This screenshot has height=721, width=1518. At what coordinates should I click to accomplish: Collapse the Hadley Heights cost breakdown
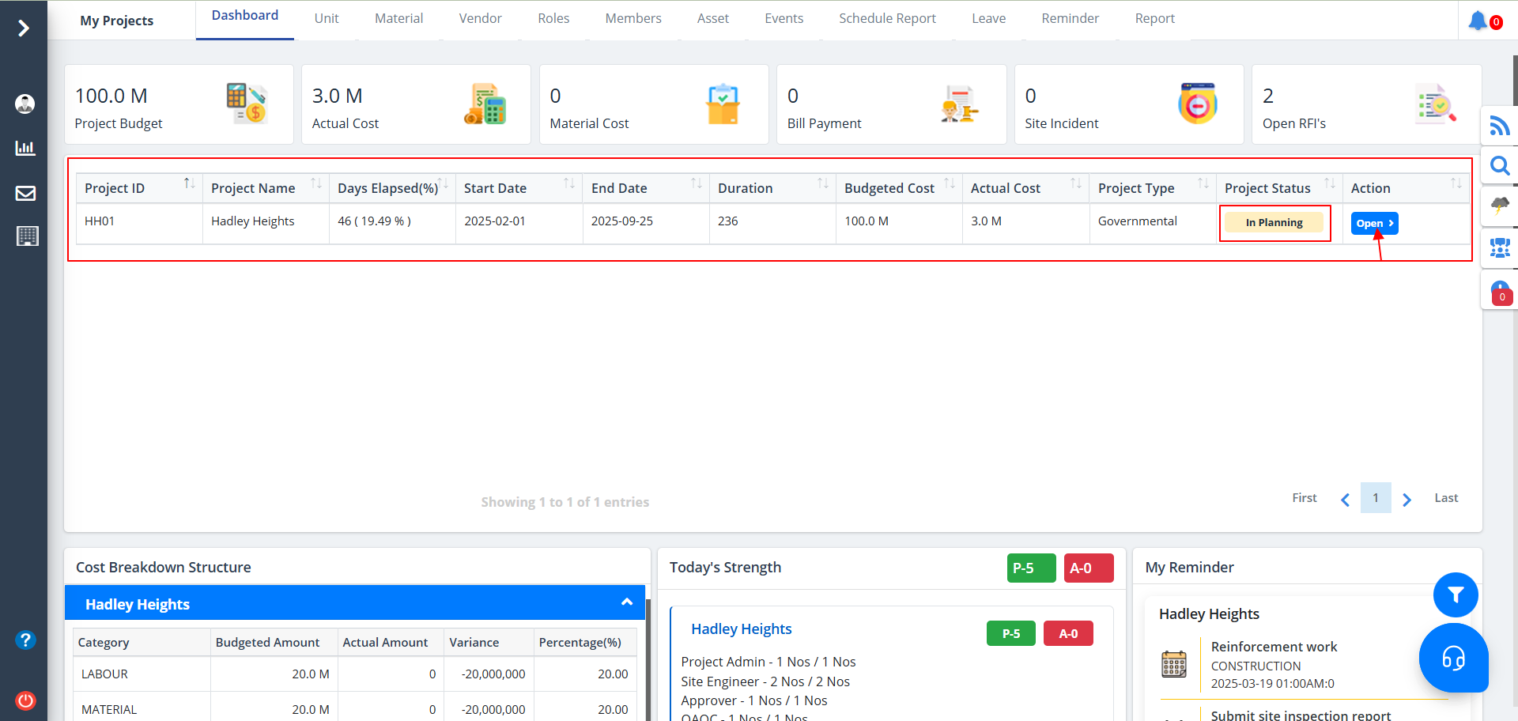(626, 603)
